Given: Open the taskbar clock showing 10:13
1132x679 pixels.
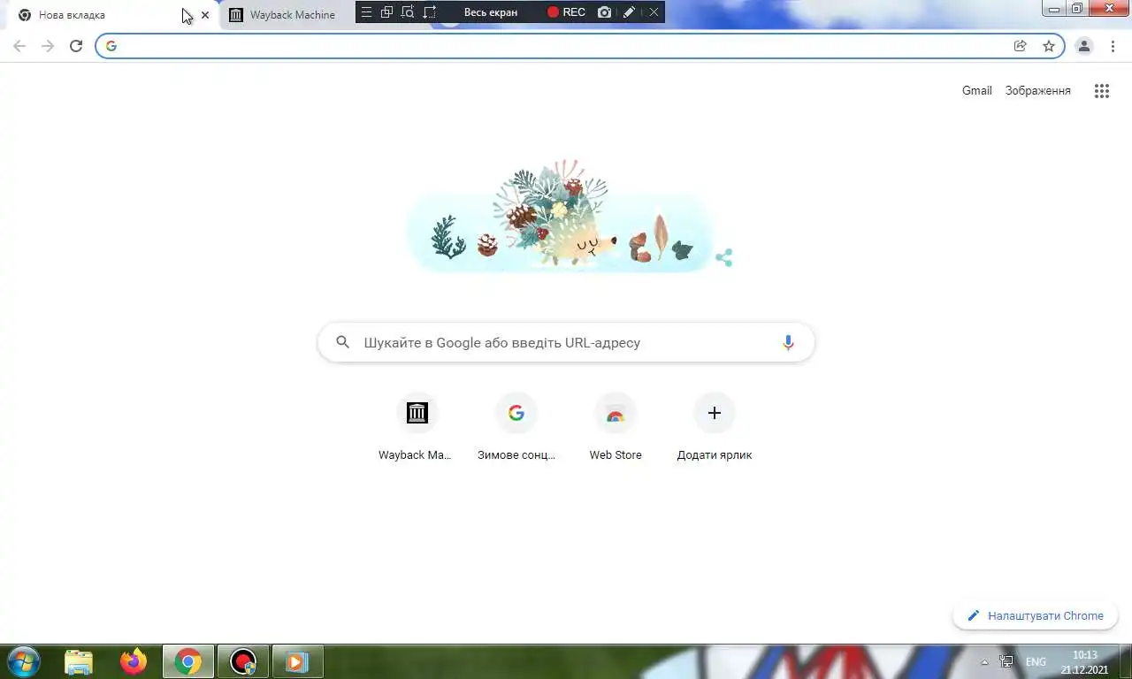Looking at the screenshot, I should click(1084, 662).
